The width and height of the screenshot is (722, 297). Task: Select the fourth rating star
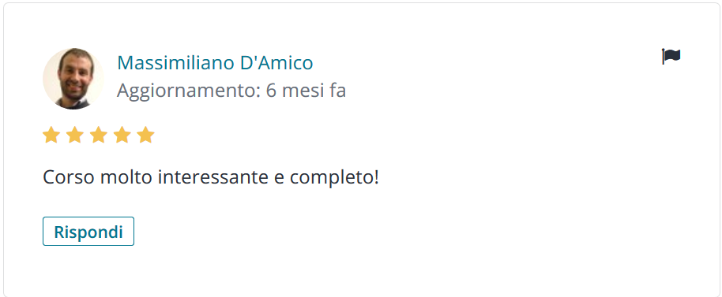tap(122, 135)
